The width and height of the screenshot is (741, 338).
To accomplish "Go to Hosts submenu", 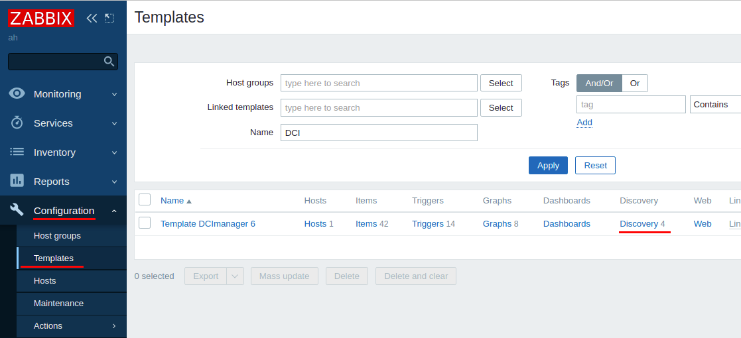I will tap(72, 281).
